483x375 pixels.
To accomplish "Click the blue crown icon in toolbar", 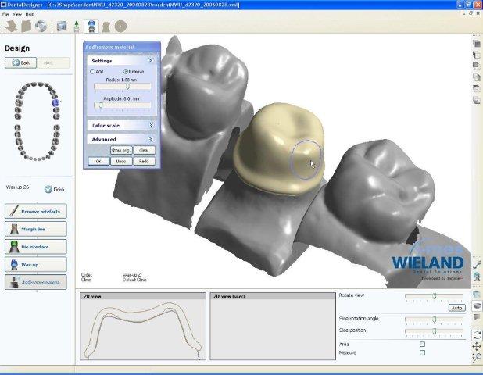I will (x=91, y=26).
